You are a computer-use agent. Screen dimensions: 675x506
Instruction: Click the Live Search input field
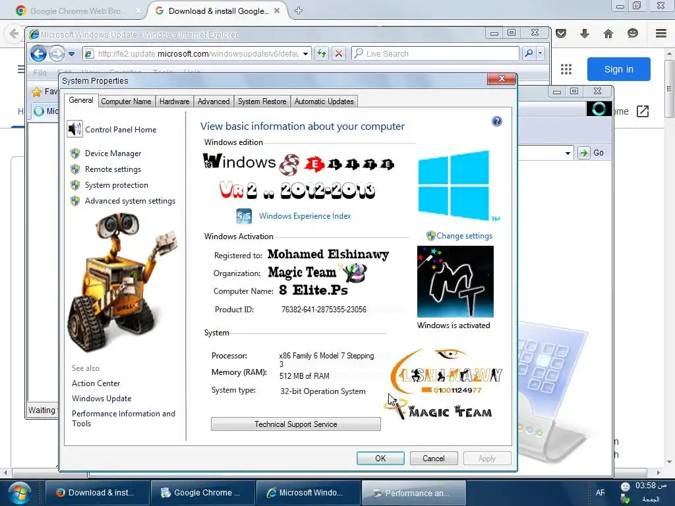435,54
